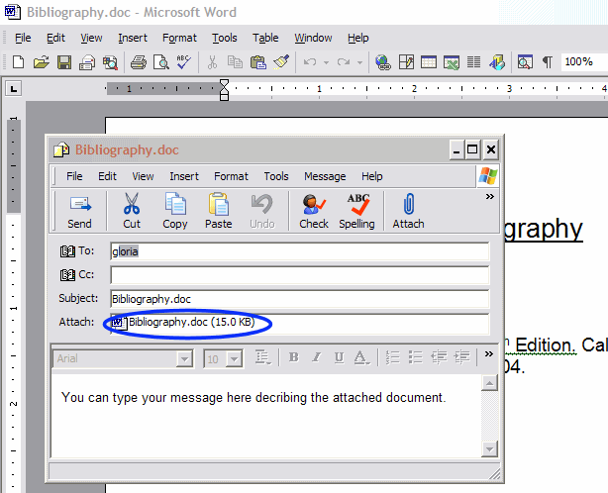Save the document with the floppy disk icon
608x493 pixels.
click(64, 62)
